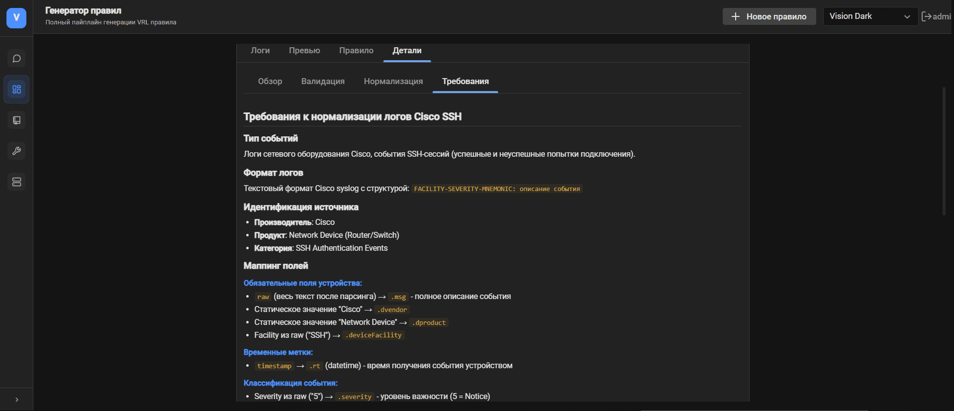Click the logout icon next to admin
The width and height of the screenshot is (954, 411).
[x=926, y=16]
